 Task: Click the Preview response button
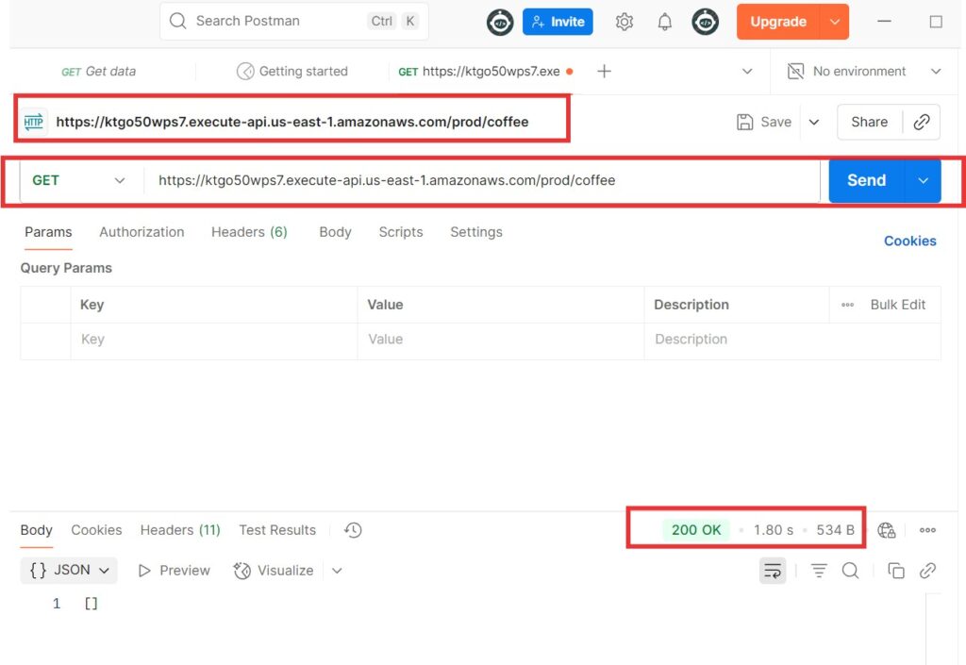[175, 571]
